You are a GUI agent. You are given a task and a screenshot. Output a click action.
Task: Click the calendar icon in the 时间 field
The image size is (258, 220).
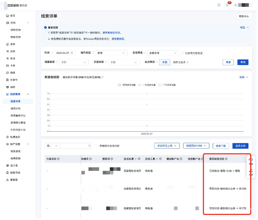[72, 53]
